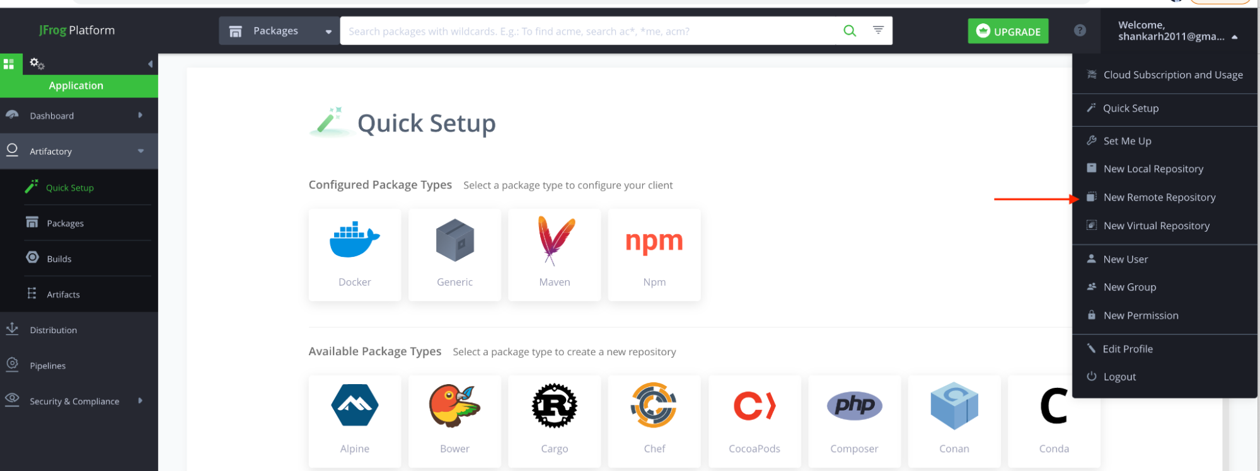Click the help question mark icon
Screen dimensions: 1260x471
1080,30
